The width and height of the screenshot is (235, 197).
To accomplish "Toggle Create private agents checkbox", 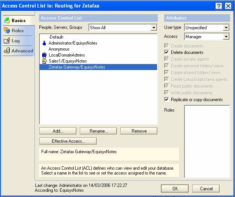I will (166, 59).
